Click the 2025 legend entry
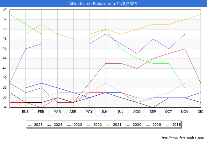Viewport: 207px width, 143px height. click(x=38, y=125)
